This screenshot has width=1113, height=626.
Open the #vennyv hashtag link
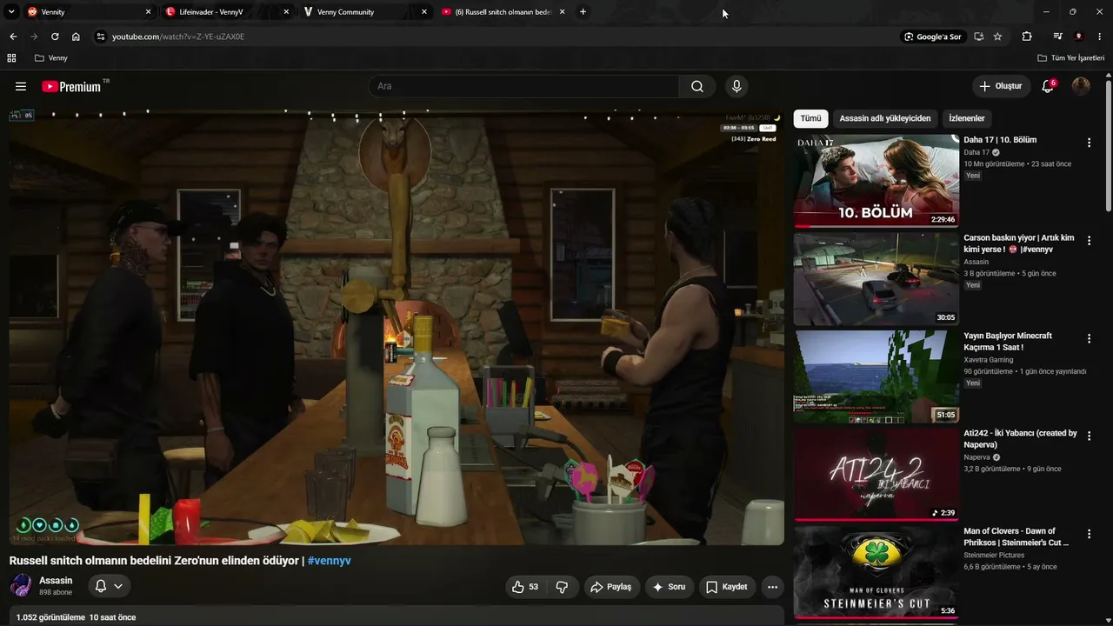330,561
